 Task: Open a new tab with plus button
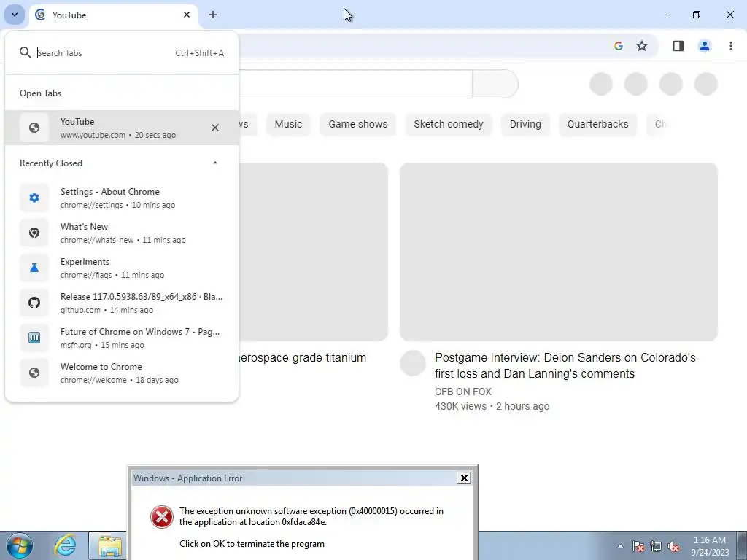pyautogui.click(x=213, y=15)
